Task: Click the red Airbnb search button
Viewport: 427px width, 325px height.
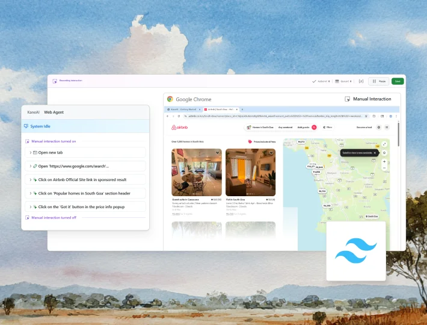Action: (x=314, y=127)
